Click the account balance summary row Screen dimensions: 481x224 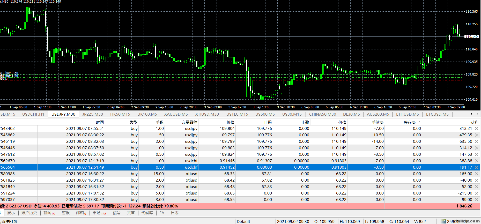[240, 206]
